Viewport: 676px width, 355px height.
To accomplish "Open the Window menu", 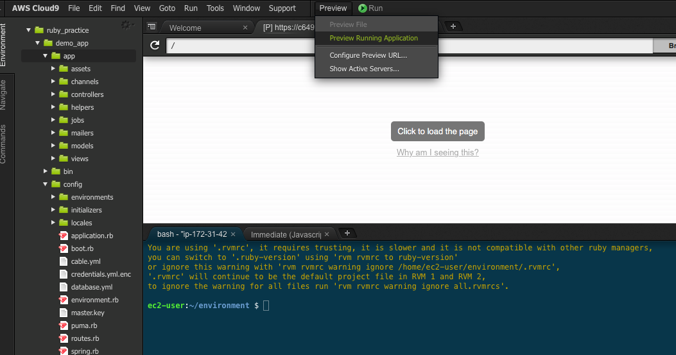I will pos(247,8).
